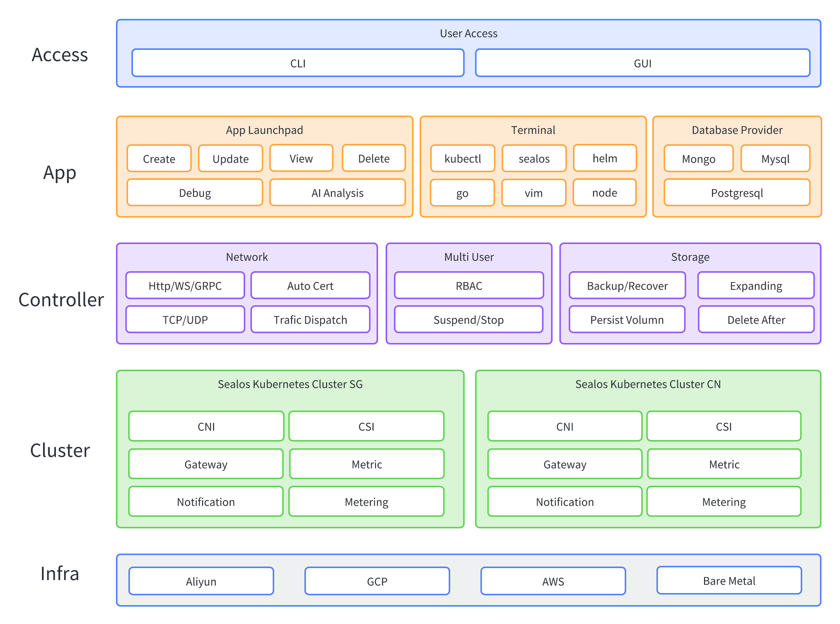Select the Mongo database provider box
Image resolution: width=840 pixels, height=624 pixels.
(x=698, y=159)
